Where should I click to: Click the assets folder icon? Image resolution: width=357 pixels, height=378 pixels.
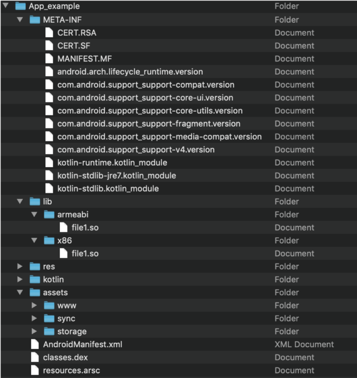[x=35, y=292]
